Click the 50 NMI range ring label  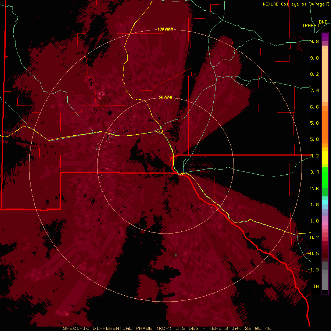pyautogui.click(x=165, y=97)
